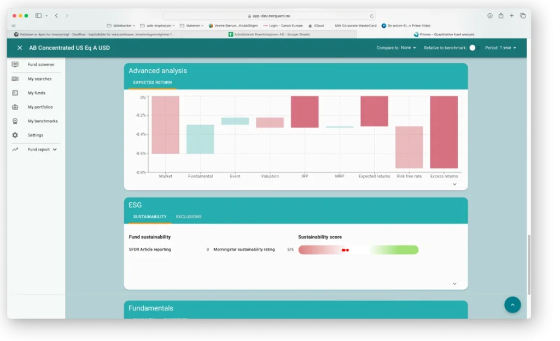Click the My funds list icon
The width and height of the screenshot is (560, 341).
(x=15, y=93)
